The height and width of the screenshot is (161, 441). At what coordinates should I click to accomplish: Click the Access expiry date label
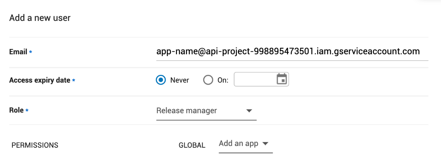[40, 81]
